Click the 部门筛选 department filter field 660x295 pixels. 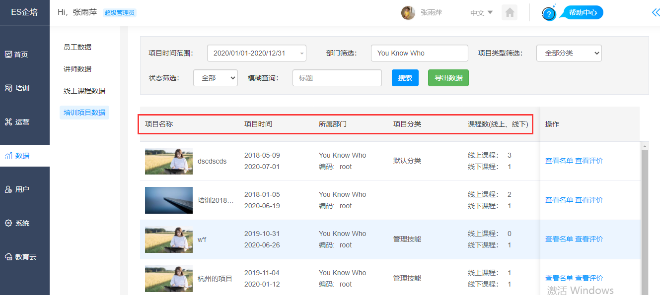pyautogui.click(x=420, y=53)
